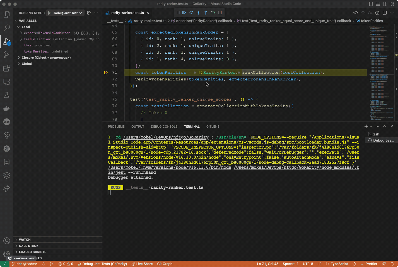Viewport: 398px width, 267px height.
Task: Restart the debug session
Action: click(213, 13)
